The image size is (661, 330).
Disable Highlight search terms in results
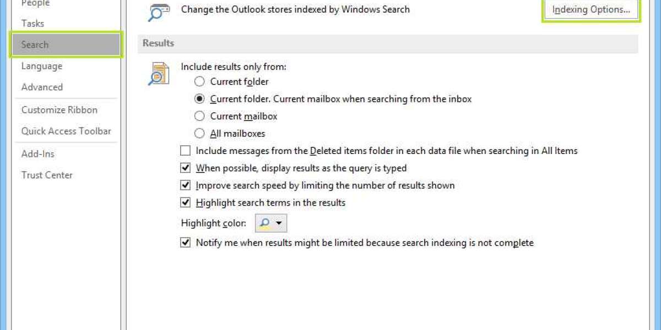click(x=186, y=202)
